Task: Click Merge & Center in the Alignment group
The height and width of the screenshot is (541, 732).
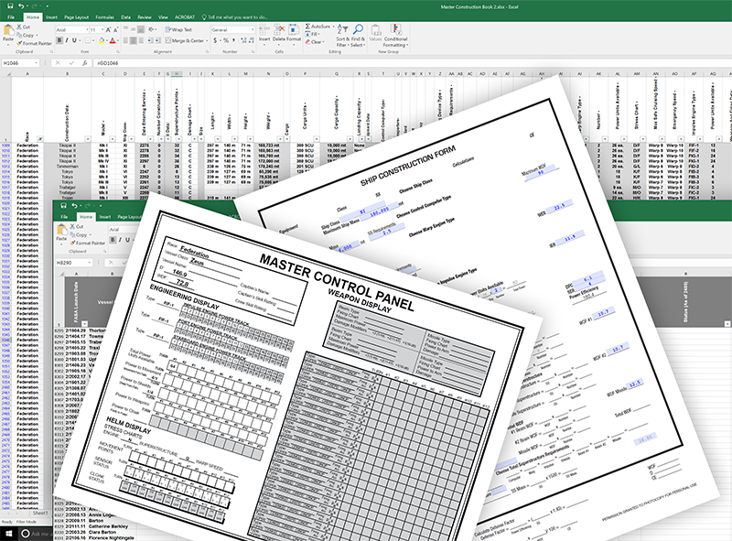Action: pos(187,41)
